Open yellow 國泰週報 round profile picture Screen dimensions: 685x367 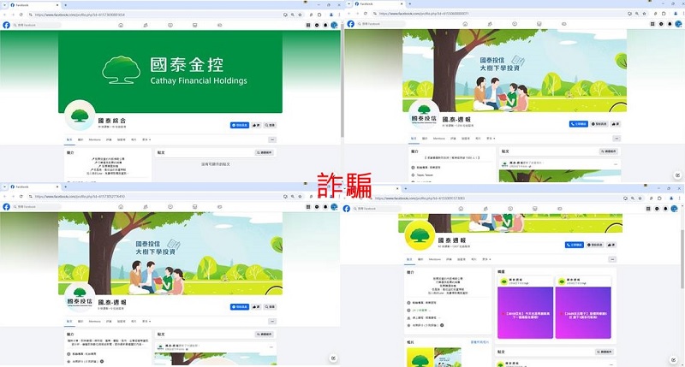click(420, 236)
